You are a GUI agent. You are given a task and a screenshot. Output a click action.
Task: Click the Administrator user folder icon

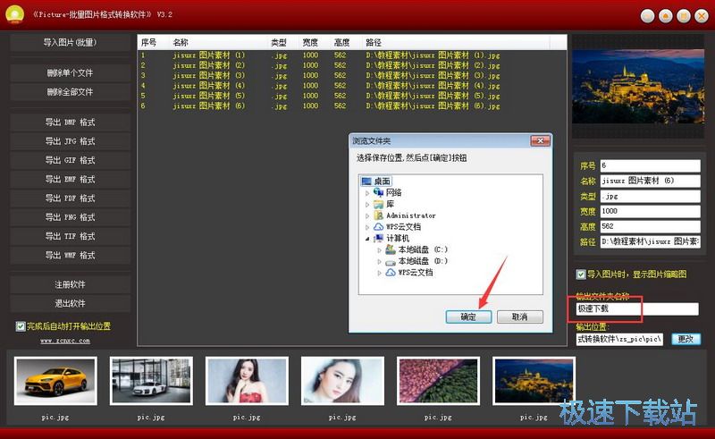(x=378, y=215)
